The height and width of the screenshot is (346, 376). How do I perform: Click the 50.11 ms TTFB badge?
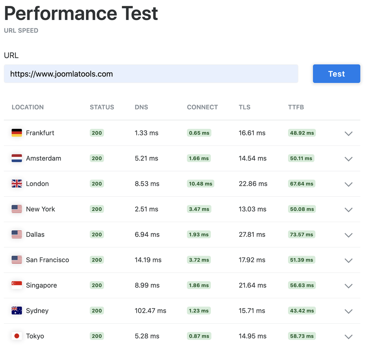pyautogui.click(x=301, y=158)
